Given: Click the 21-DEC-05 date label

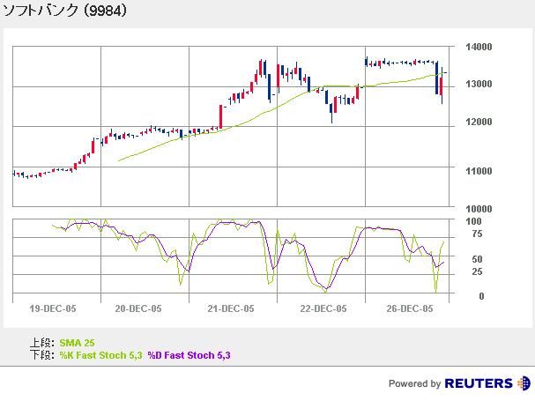Looking at the screenshot, I should point(231,308).
